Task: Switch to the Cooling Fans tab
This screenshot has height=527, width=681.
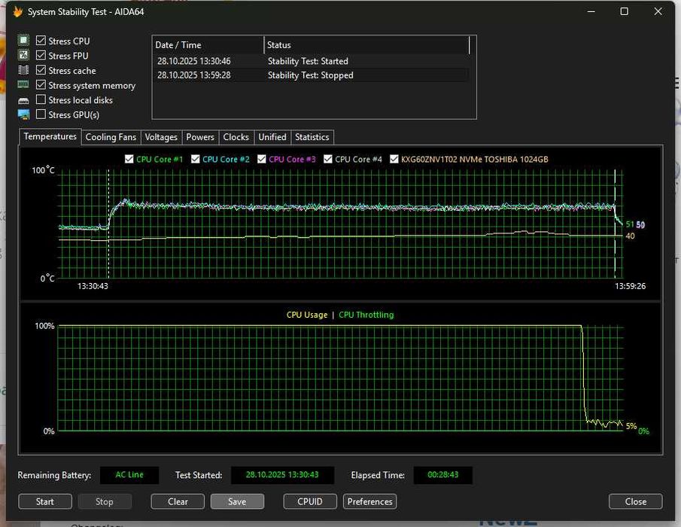Action: 111,137
